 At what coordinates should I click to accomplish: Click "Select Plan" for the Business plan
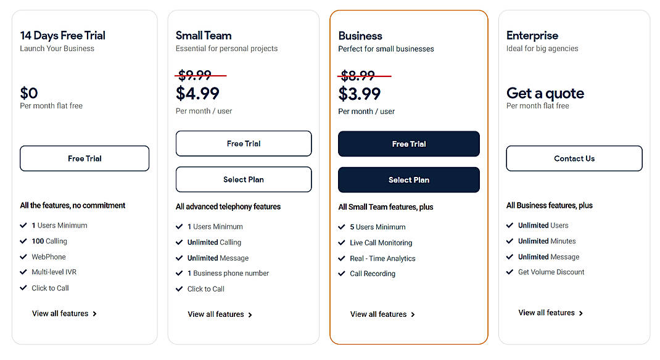click(x=408, y=179)
